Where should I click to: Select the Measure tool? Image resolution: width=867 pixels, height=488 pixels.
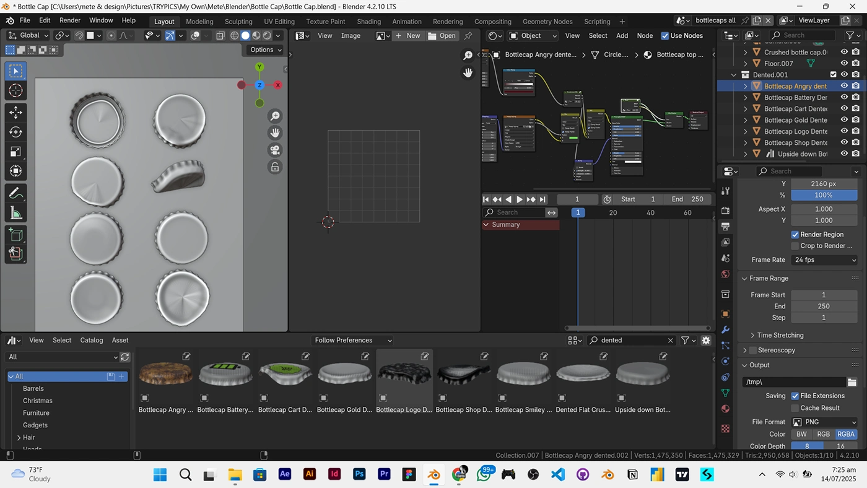(x=16, y=213)
